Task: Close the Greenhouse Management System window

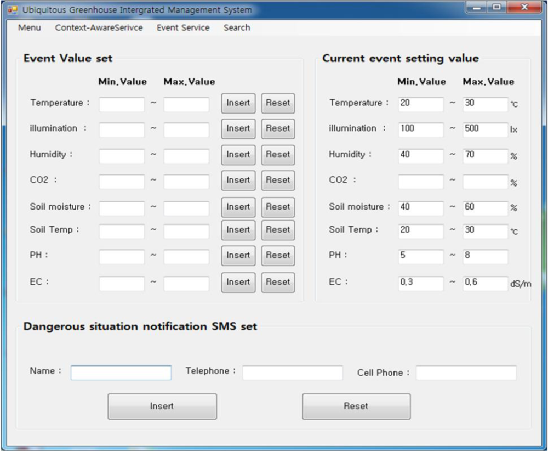Action: [524, 8]
